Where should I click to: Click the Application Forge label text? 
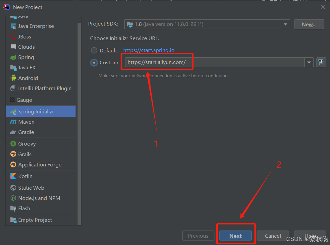(40, 165)
